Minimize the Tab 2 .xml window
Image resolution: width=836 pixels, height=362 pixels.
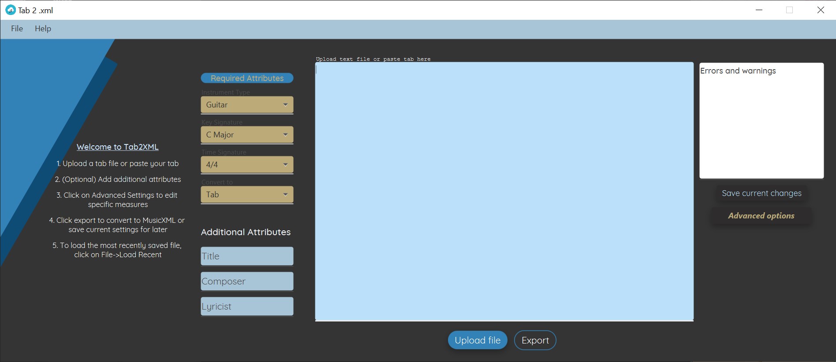pos(759,10)
